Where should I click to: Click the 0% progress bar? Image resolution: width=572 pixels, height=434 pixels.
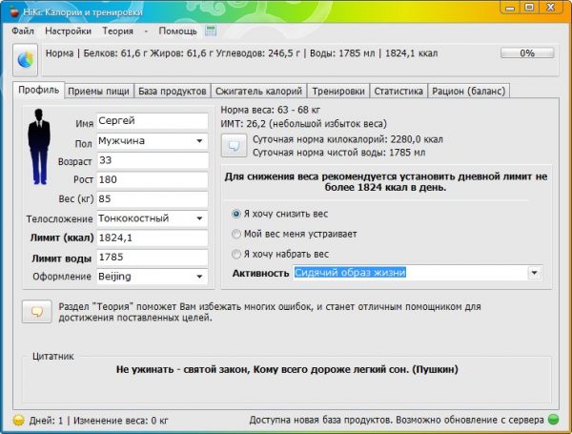(527, 52)
